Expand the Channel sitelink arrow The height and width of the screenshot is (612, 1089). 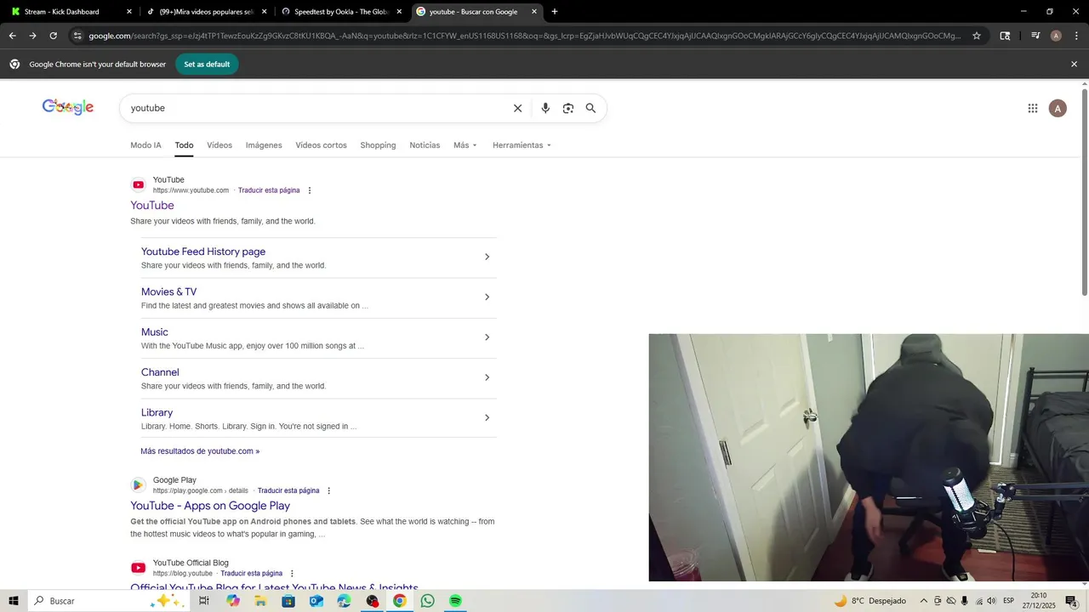[487, 377]
